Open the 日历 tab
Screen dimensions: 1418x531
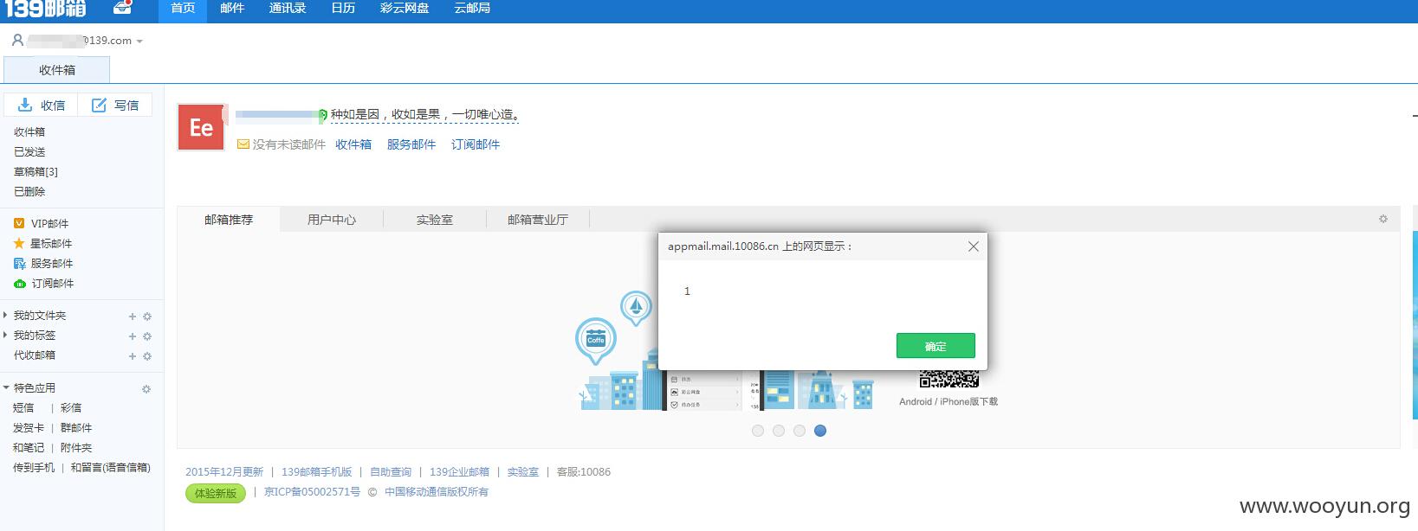point(343,8)
